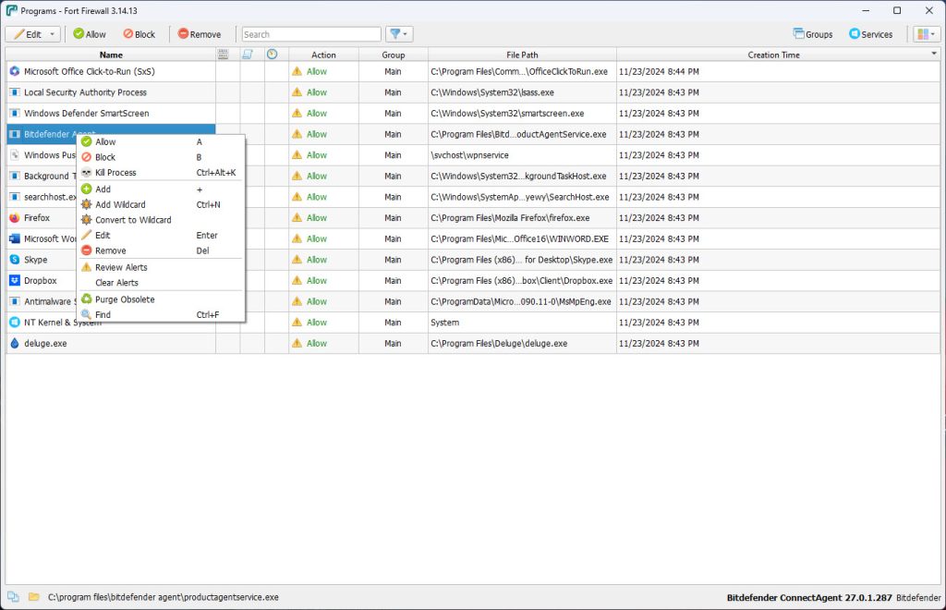Click the clock column header icon
Screen dimensions: 946x610
273,55
